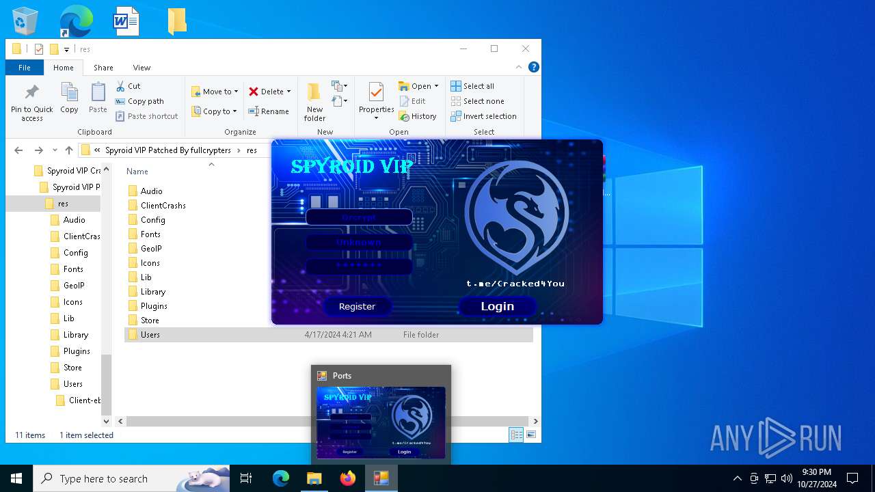Expand the Delete dropdown arrow
Image resolution: width=875 pixels, height=492 pixels.
[288, 92]
